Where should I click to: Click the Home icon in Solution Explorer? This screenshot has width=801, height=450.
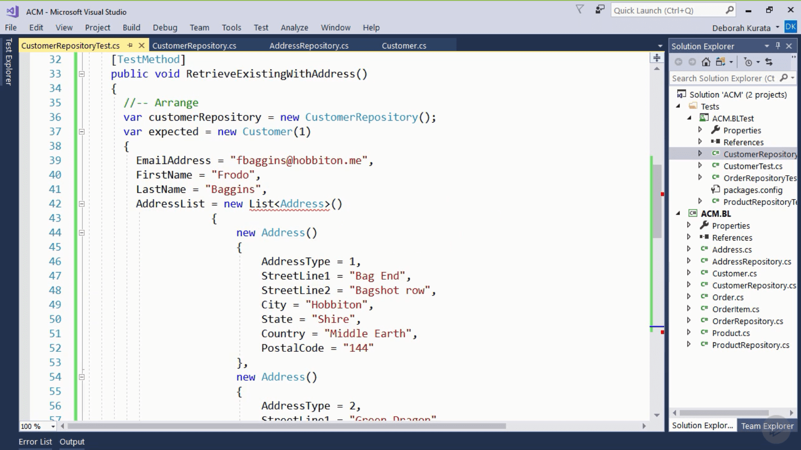(706, 62)
